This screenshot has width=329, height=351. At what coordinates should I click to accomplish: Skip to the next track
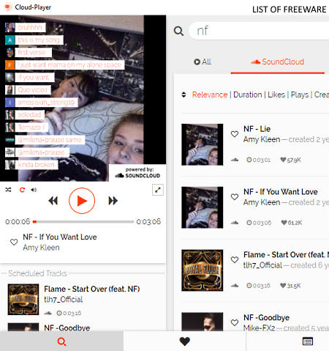[x=113, y=201]
